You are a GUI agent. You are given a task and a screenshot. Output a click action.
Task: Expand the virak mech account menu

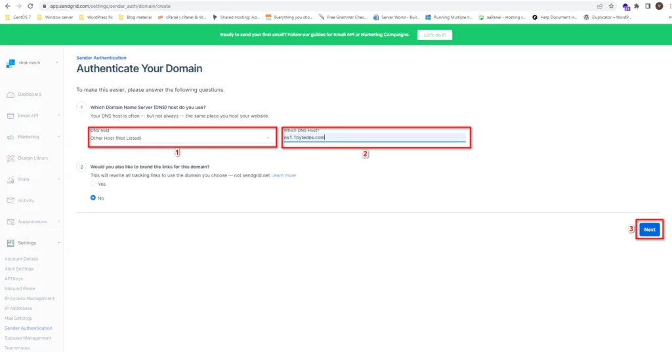pyautogui.click(x=57, y=62)
